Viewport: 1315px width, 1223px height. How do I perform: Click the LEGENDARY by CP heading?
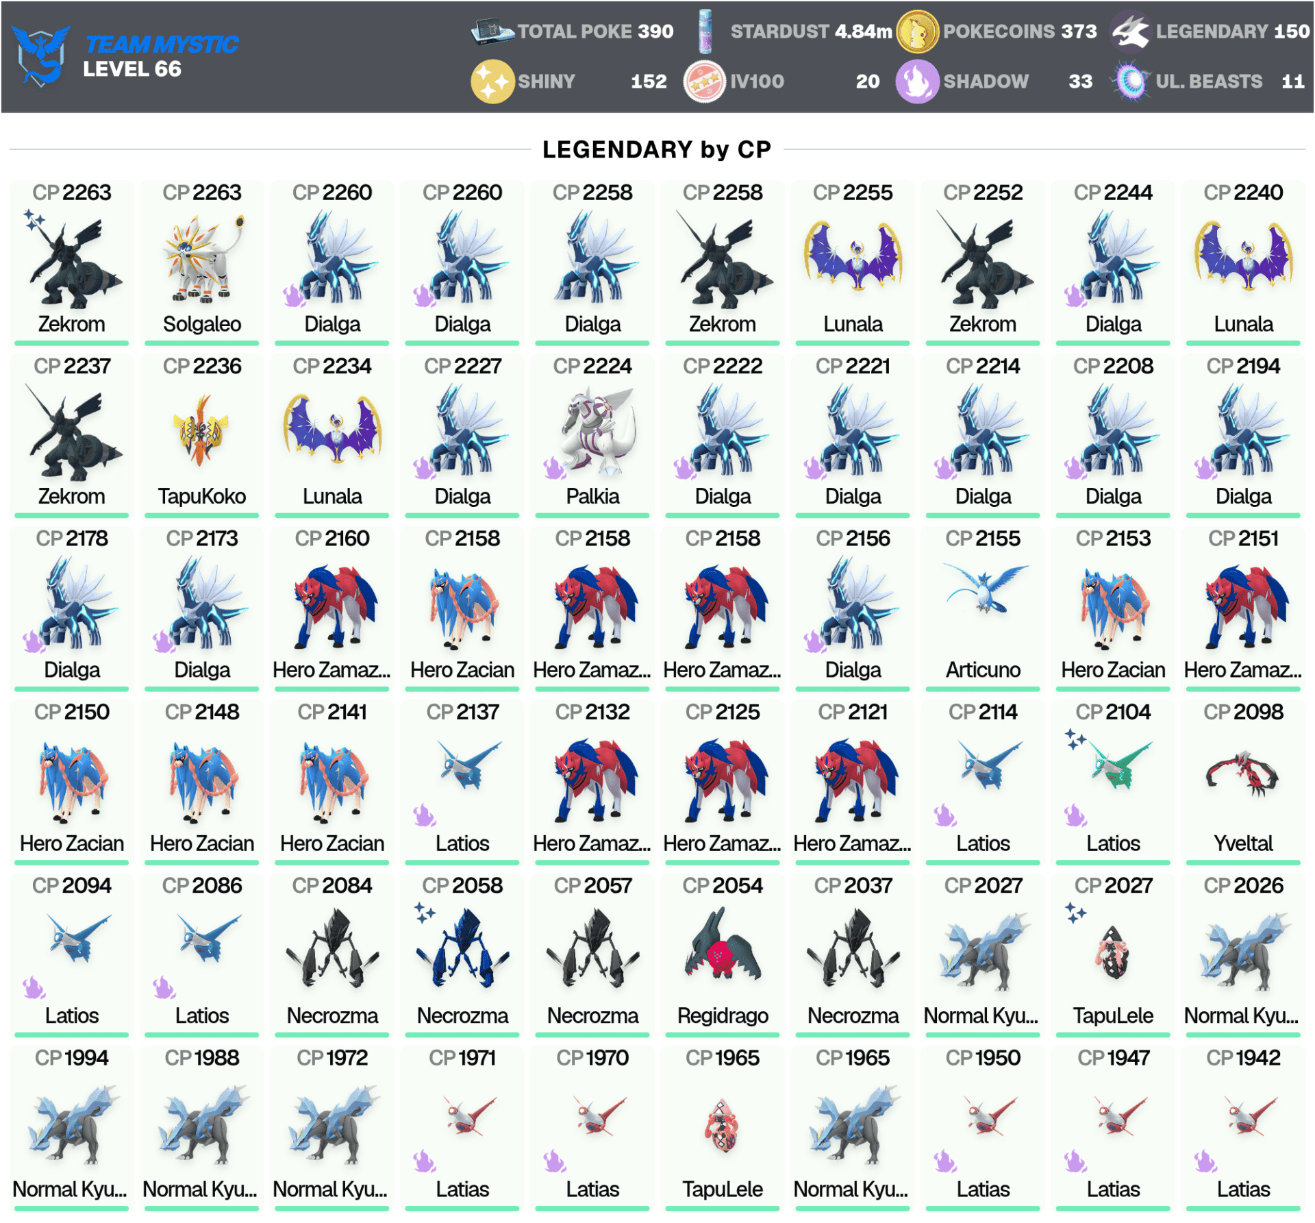[657, 149]
